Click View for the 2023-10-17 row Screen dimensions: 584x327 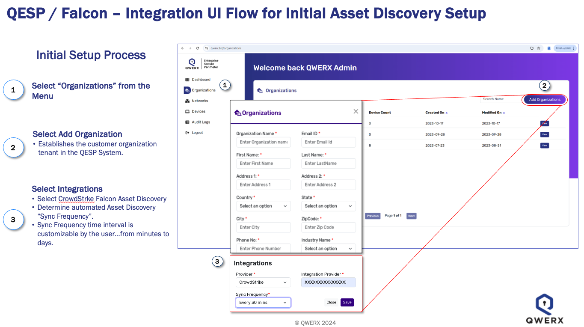point(544,123)
